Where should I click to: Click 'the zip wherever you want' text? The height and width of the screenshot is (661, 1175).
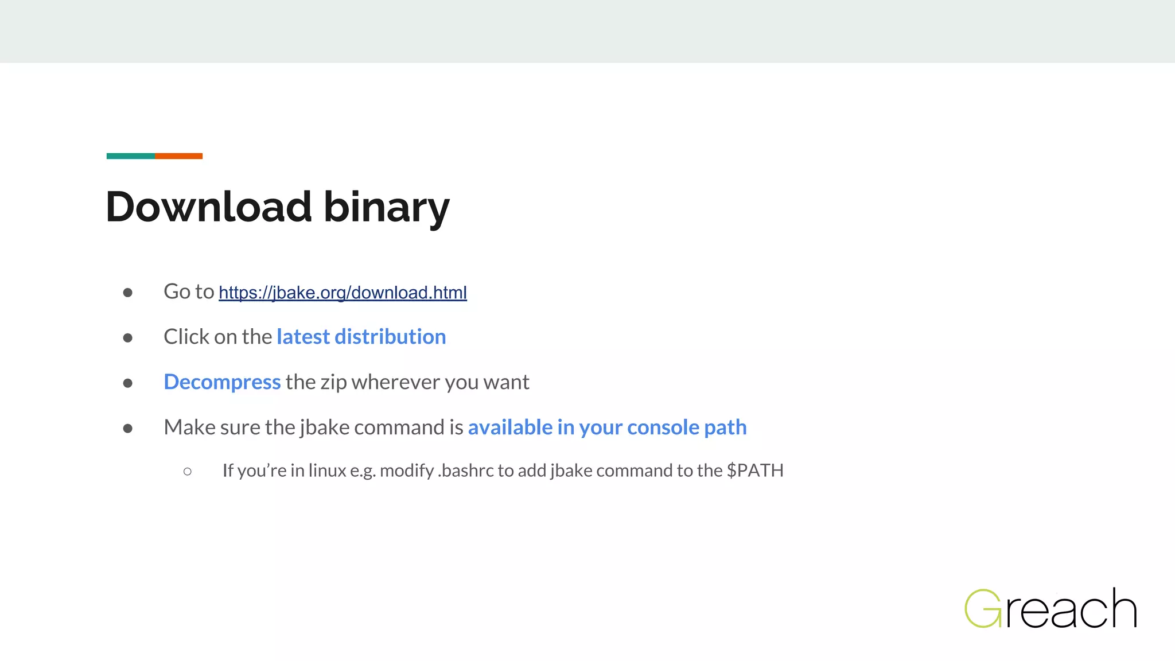pyautogui.click(x=407, y=382)
